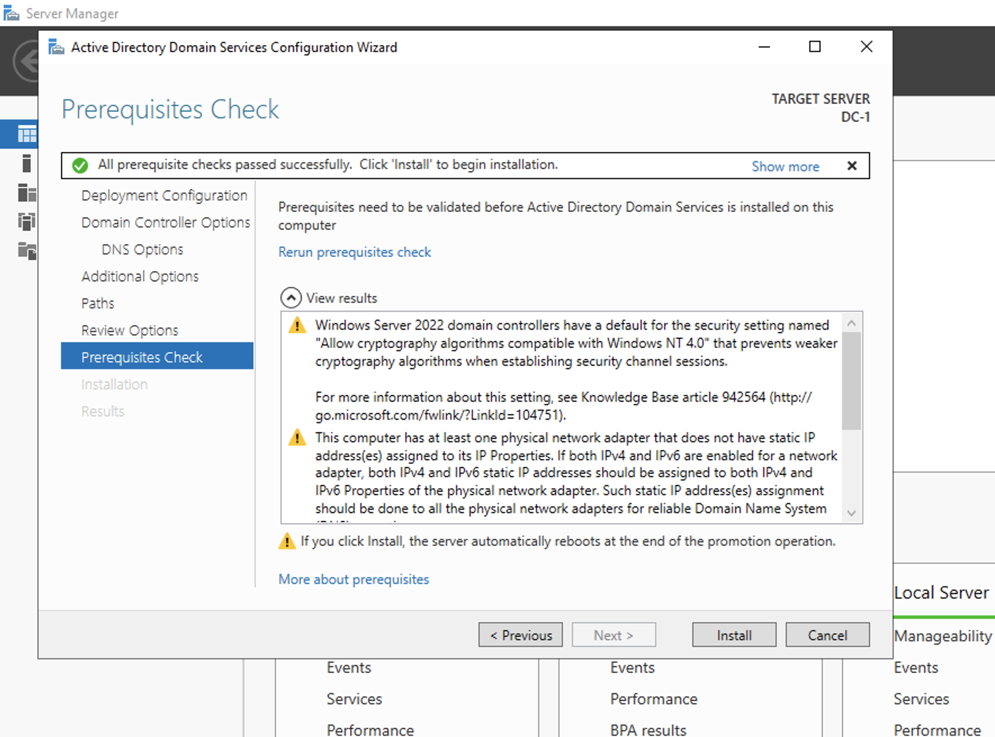The height and width of the screenshot is (737, 995).
Task: Click the Server Manager back arrow button
Action: point(26,61)
